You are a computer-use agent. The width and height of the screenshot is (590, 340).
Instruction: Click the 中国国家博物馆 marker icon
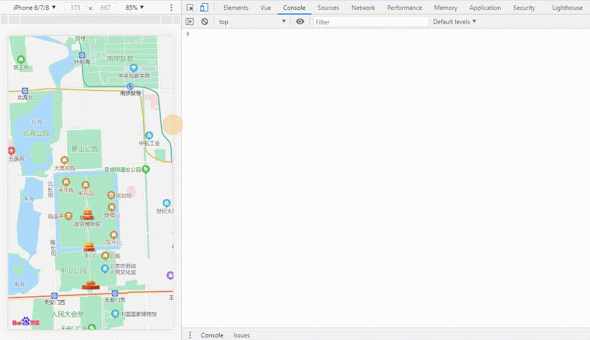(x=115, y=313)
